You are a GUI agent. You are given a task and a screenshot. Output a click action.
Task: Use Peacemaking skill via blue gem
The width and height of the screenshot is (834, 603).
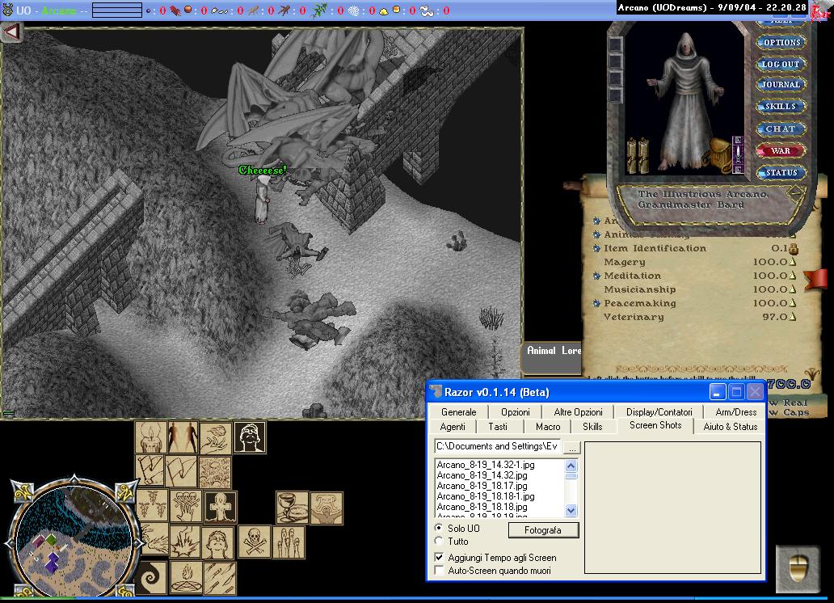596,303
